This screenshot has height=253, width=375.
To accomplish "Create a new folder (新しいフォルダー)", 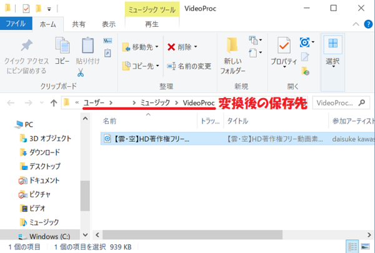I will tap(232, 56).
